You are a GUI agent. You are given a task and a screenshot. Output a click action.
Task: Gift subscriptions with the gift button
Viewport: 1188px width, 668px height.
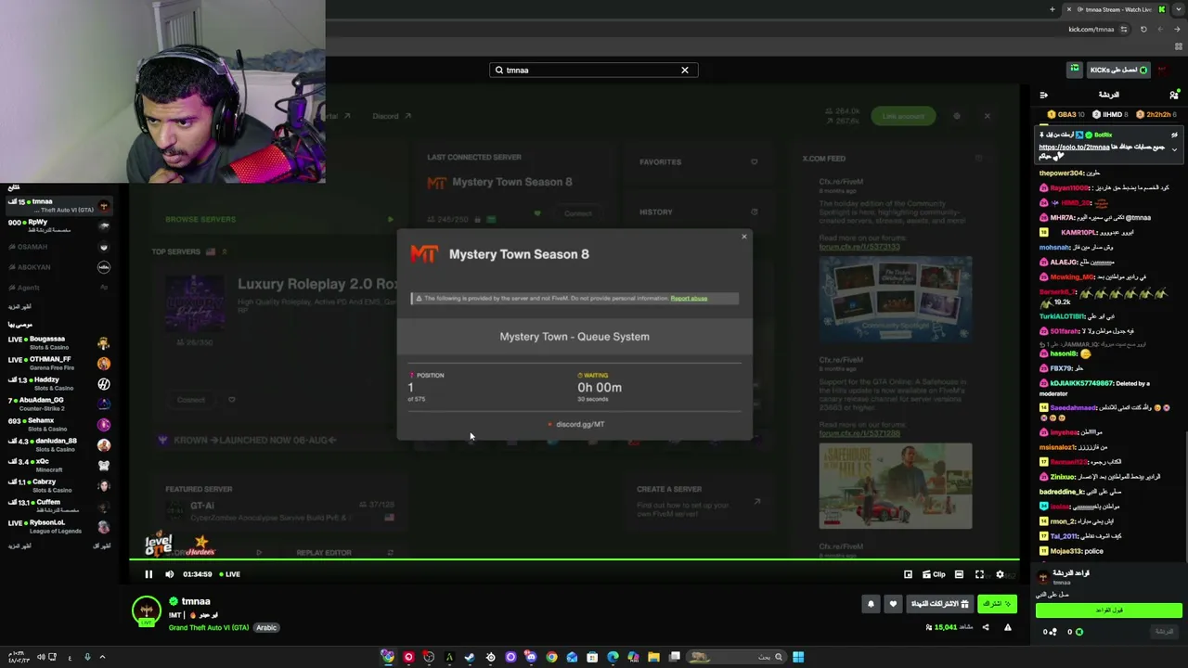pyautogui.click(x=939, y=604)
